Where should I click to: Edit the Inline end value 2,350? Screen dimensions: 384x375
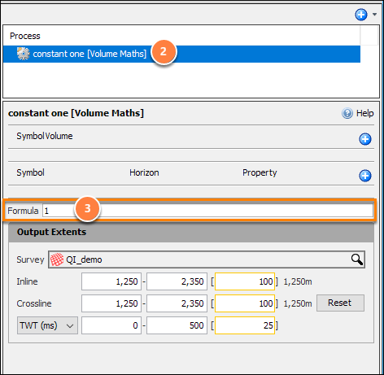click(177, 281)
